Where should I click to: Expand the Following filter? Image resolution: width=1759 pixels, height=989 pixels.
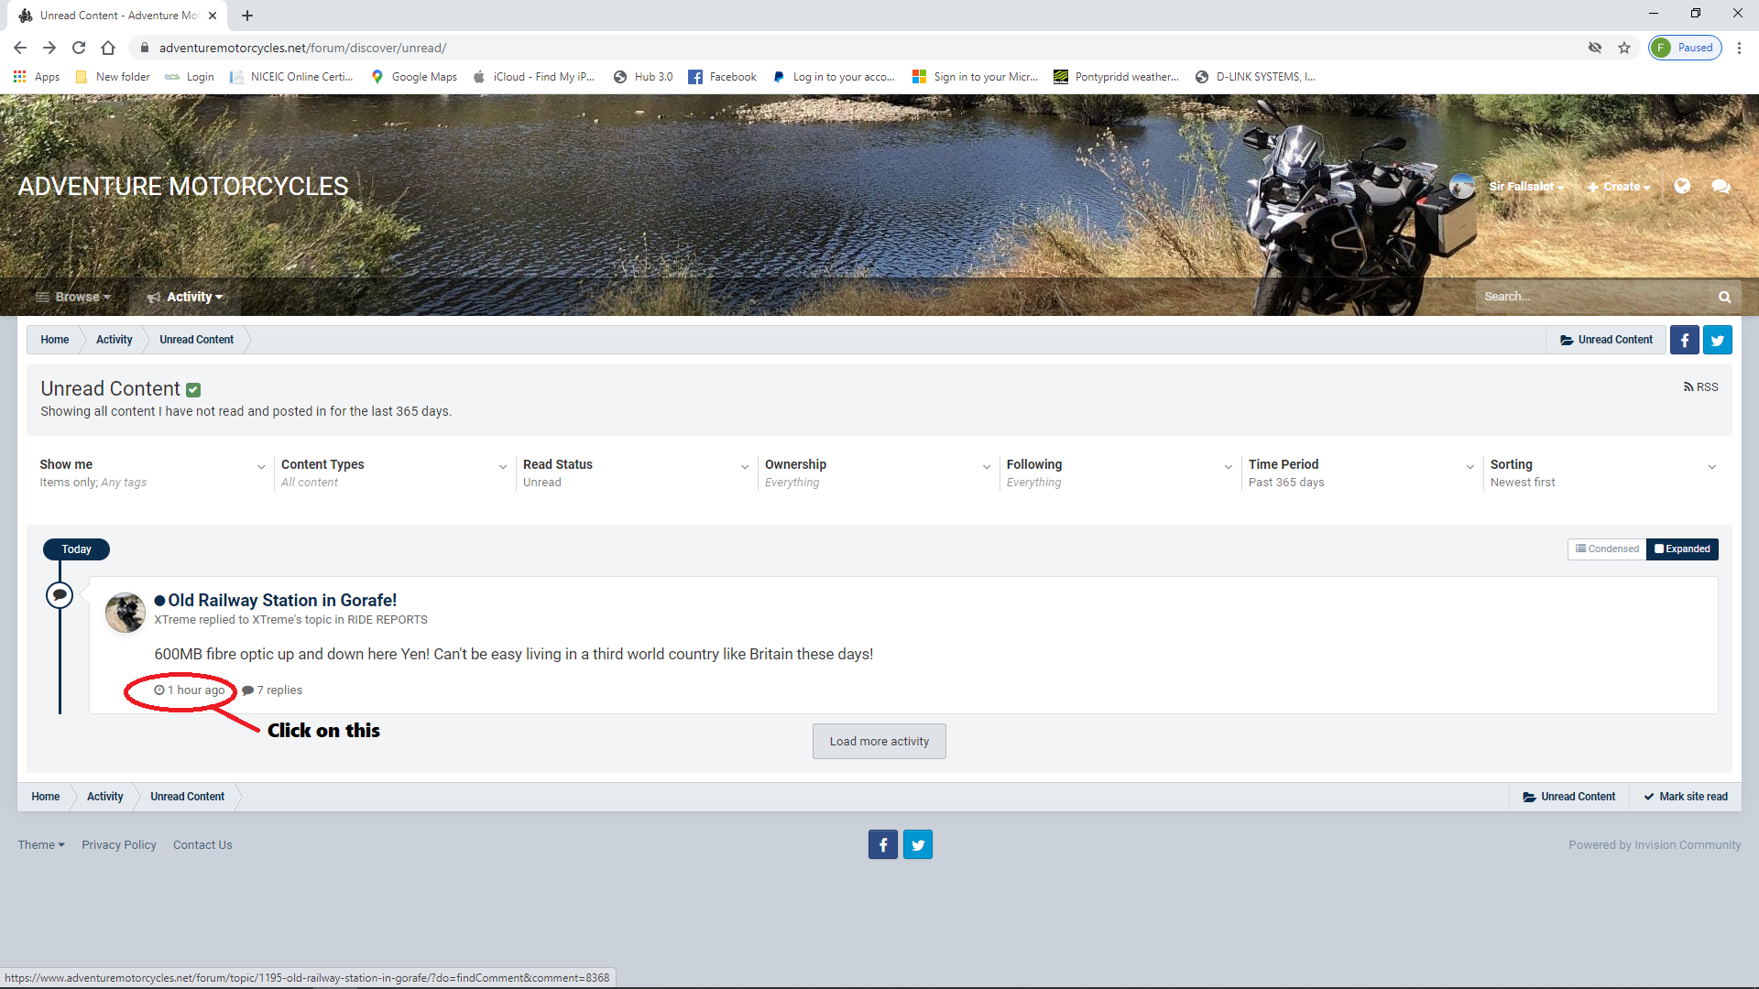(x=1120, y=473)
